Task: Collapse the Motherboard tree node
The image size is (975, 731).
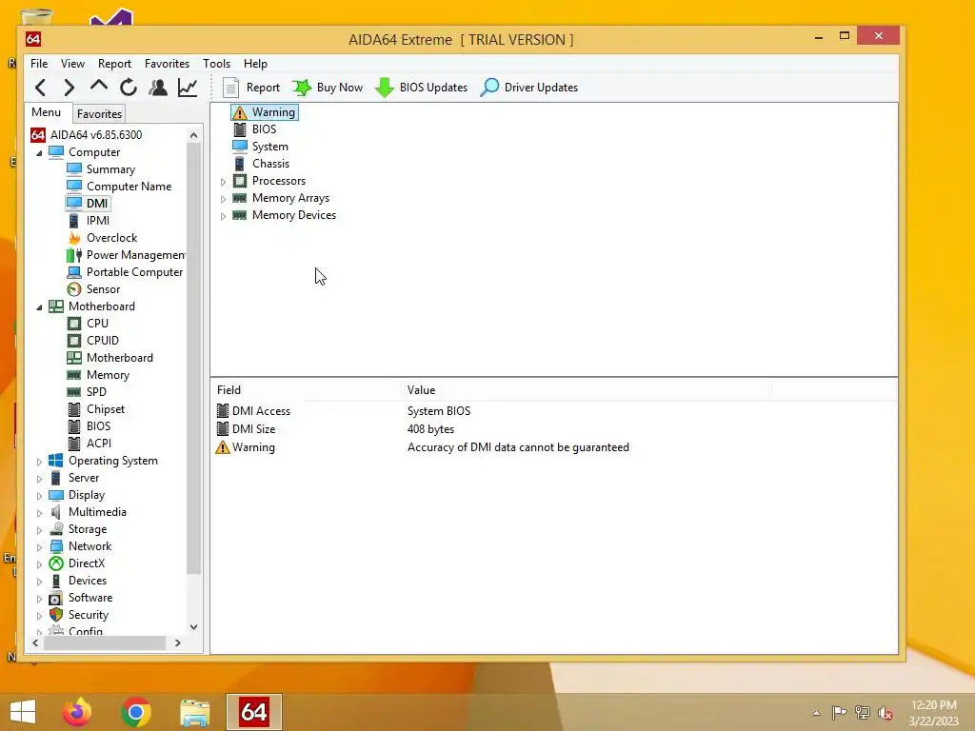Action: [39, 307]
